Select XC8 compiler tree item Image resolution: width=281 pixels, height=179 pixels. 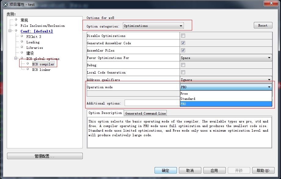tap(43, 64)
